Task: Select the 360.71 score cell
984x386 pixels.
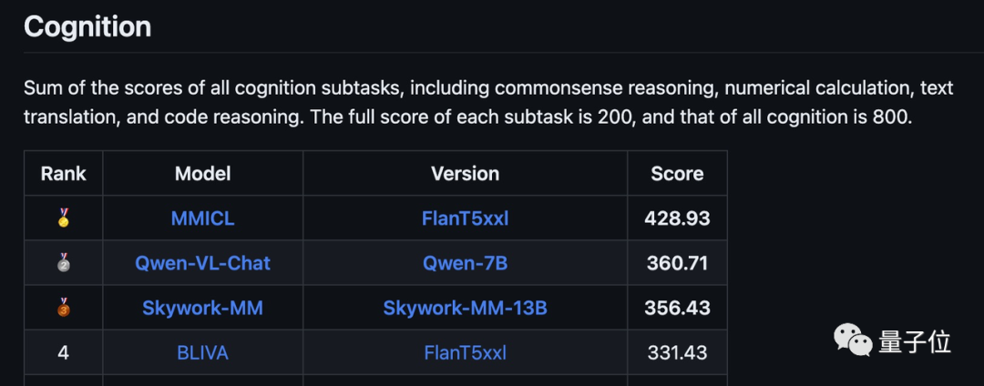Action: click(x=677, y=263)
